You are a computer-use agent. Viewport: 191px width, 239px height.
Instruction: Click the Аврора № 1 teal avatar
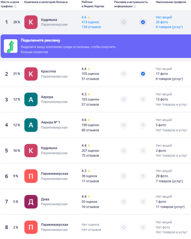pos(31,125)
